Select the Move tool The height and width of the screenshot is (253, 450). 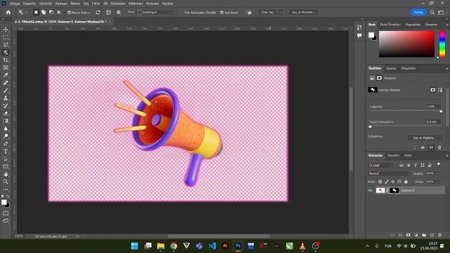tap(6, 30)
